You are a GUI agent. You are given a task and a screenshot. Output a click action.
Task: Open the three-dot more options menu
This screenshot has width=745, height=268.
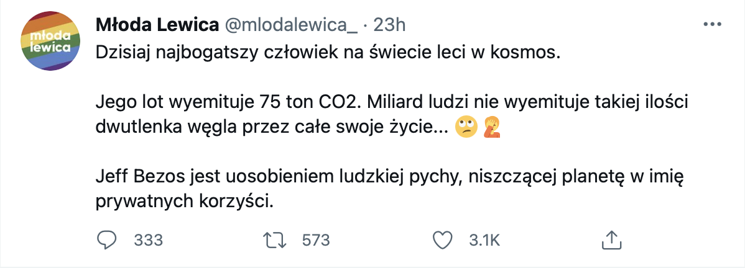(710, 24)
